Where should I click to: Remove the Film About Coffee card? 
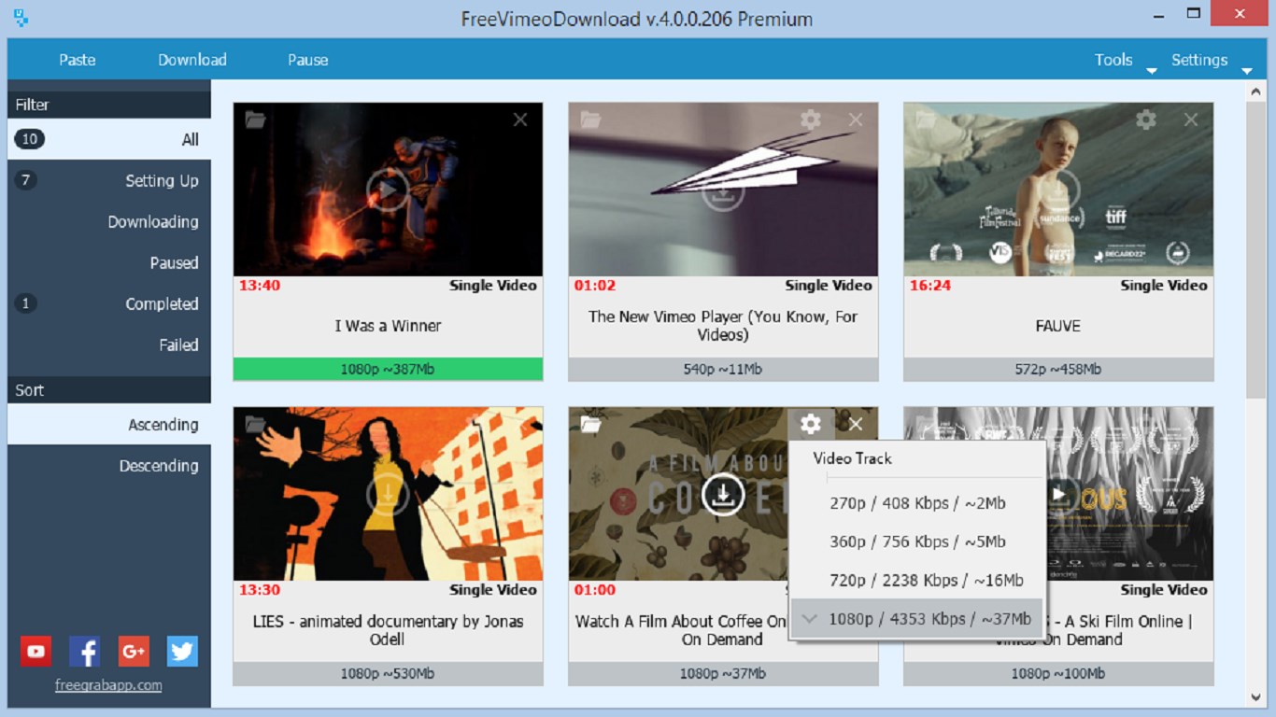(x=856, y=424)
